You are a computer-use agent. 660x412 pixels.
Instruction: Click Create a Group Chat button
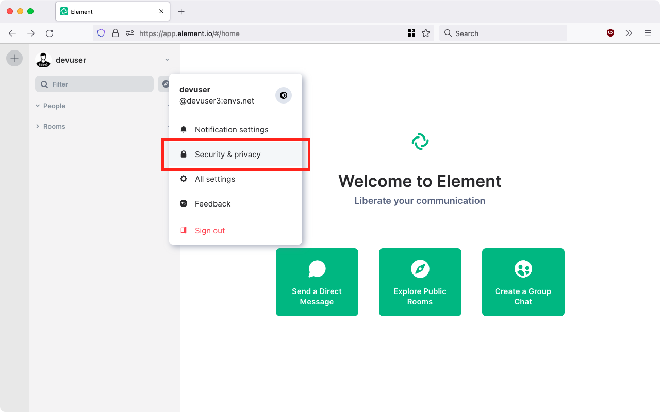[523, 282]
